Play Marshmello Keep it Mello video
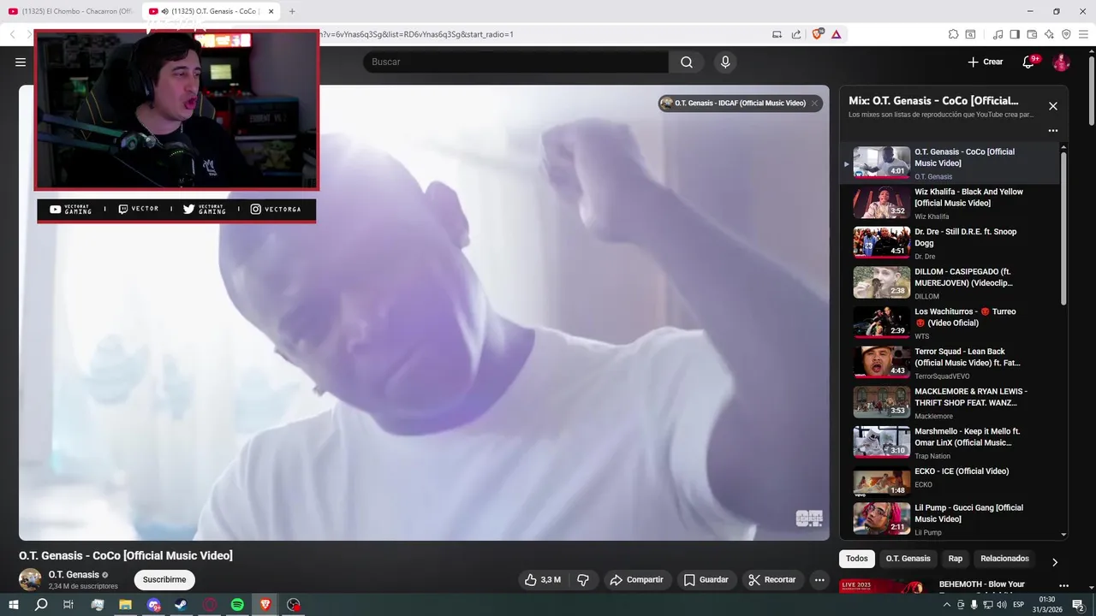 click(x=950, y=442)
